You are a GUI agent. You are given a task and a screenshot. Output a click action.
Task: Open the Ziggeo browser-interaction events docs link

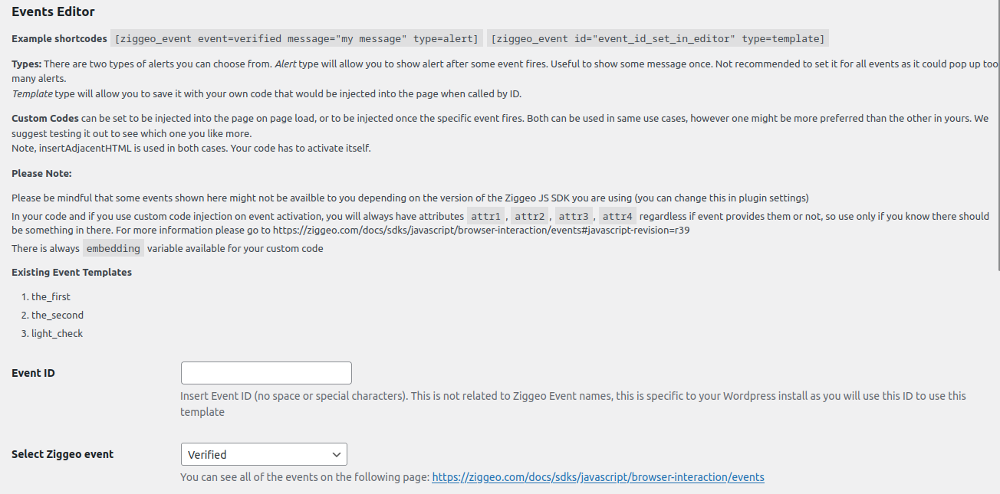pos(598,477)
